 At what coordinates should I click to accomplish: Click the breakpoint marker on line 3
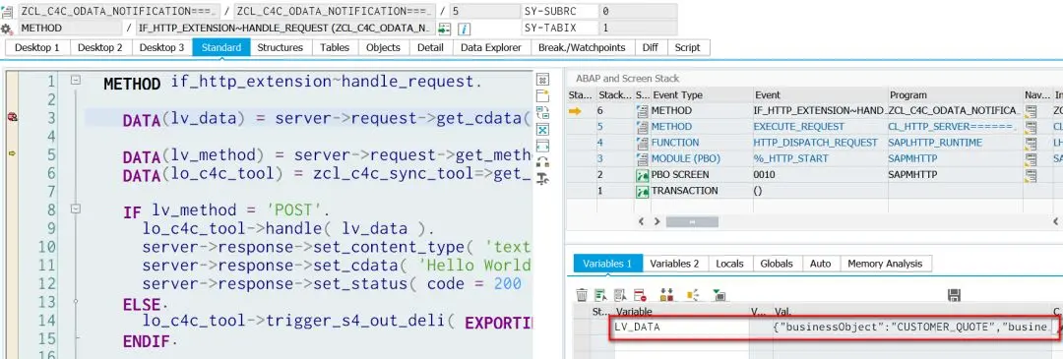pos(12,117)
